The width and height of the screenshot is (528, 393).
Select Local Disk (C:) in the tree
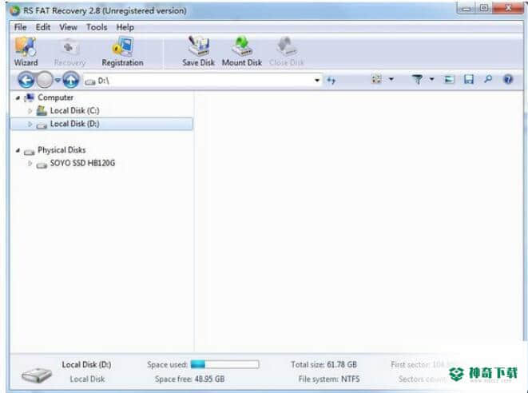[74, 111]
